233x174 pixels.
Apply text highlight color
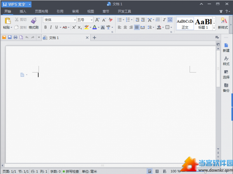coord(87,27)
